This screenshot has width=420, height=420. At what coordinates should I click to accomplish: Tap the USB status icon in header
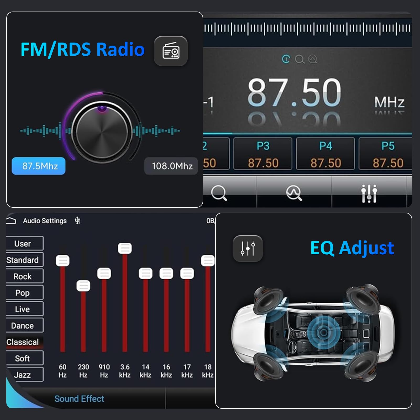(77, 220)
